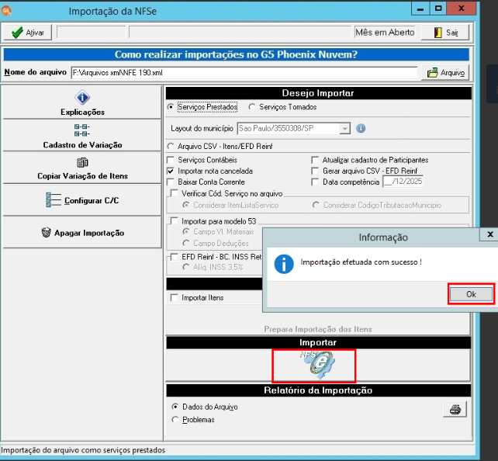This screenshot has width=498, height=461.
Task: Click info icon beside município layout
Action: (x=361, y=128)
